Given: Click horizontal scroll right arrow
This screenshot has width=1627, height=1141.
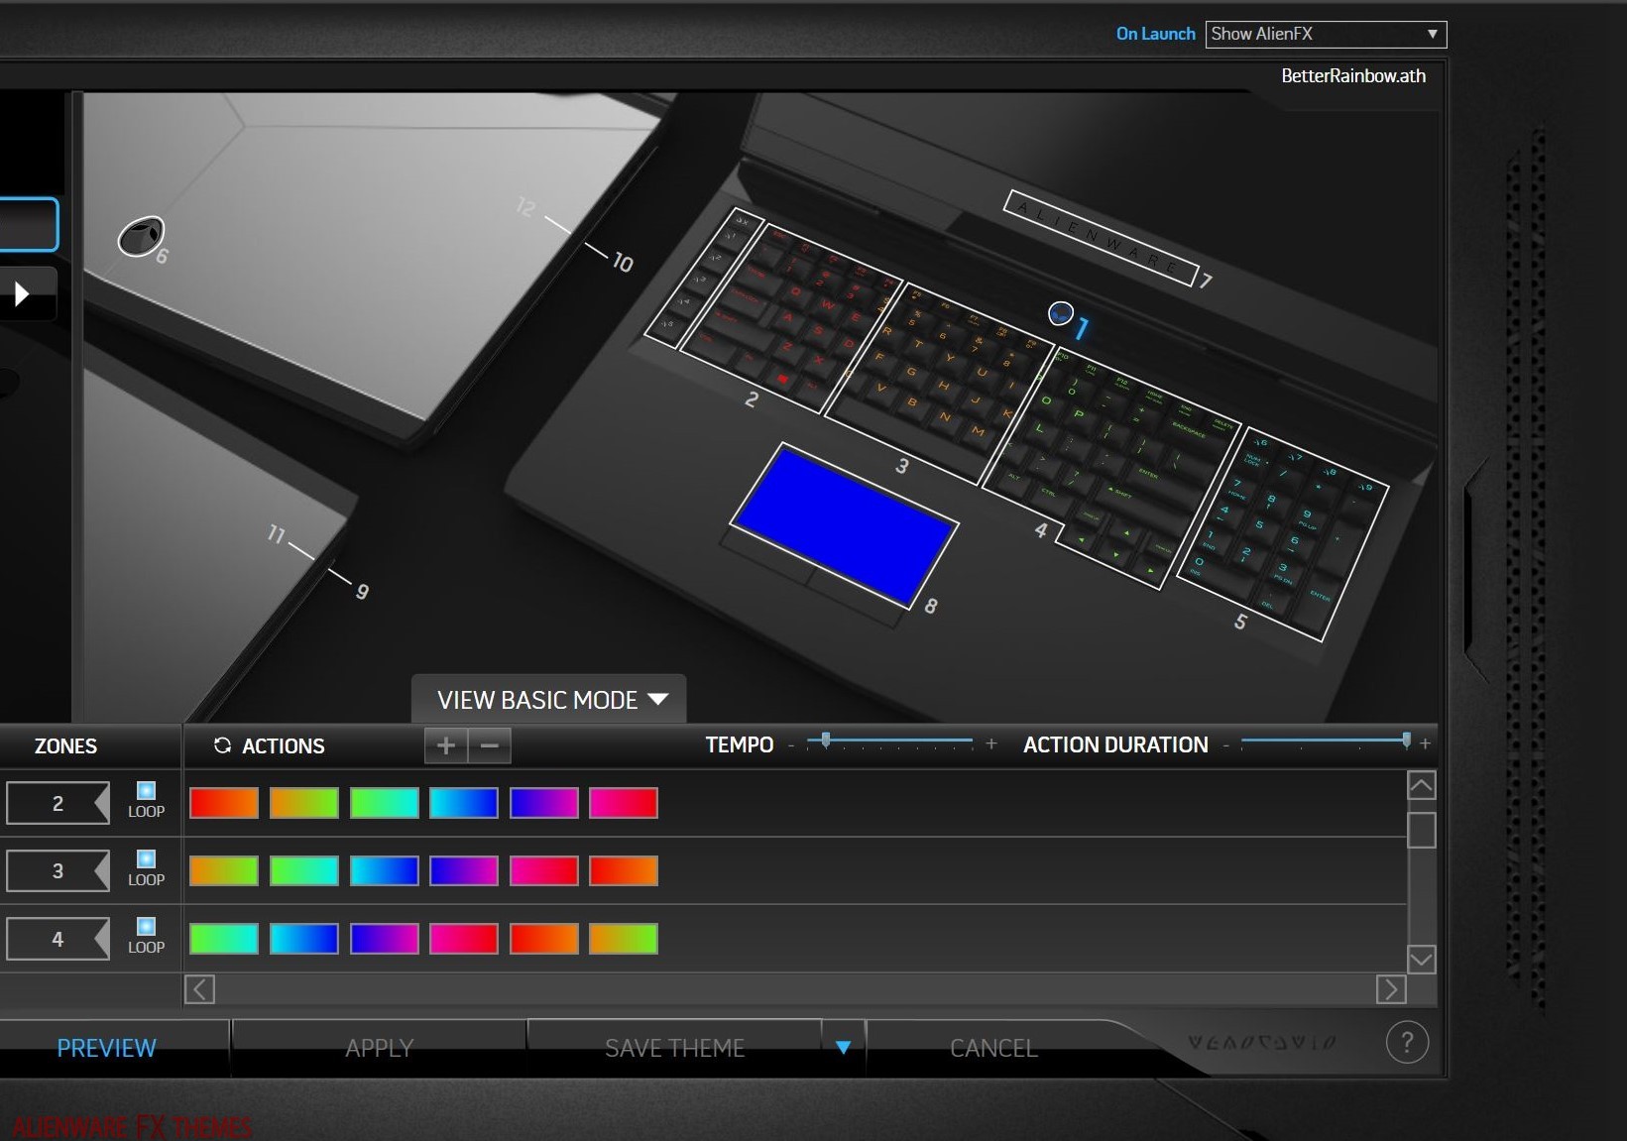Looking at the screenshot, I should click(1391, 989).
